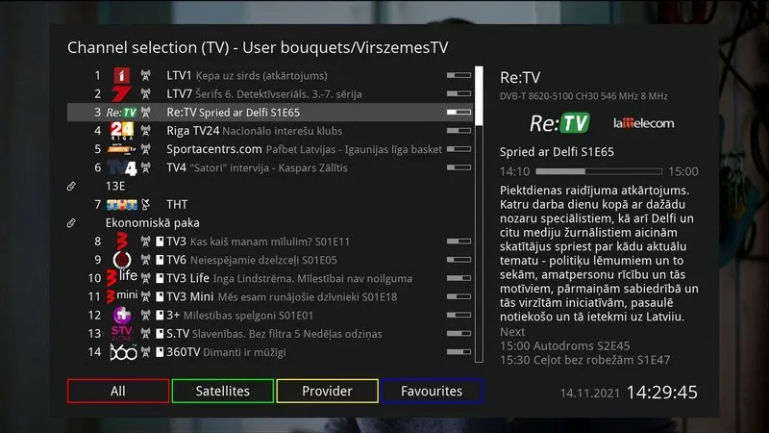The width and height of the screenshot is (769, 433).
Task: Click the encrypted card icon beside 360TV
Action: [160, 352]
